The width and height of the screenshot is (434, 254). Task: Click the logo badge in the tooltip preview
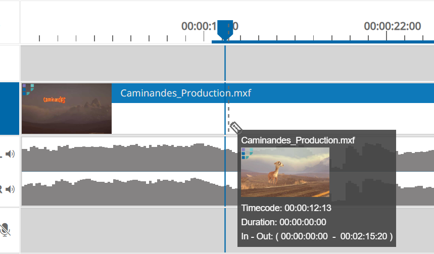248,153
